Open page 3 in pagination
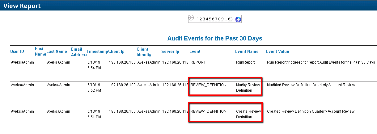Screen dimensions: 377x134 (204, 19)
